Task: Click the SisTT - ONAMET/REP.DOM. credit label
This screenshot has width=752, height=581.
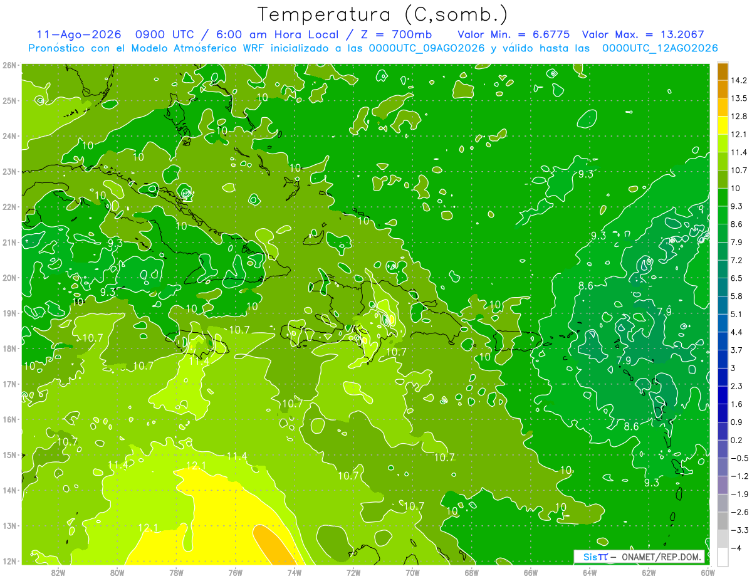Action: point(639,557)
